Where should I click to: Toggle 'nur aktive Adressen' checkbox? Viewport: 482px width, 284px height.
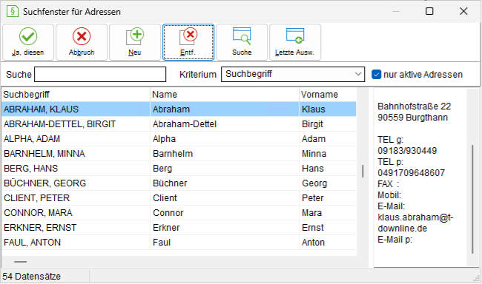(376, 75)
